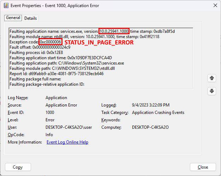This screenshot has height=176, width=221.
Task: Click the Task Category value Application Crashing Events
Action: [158, 113]
